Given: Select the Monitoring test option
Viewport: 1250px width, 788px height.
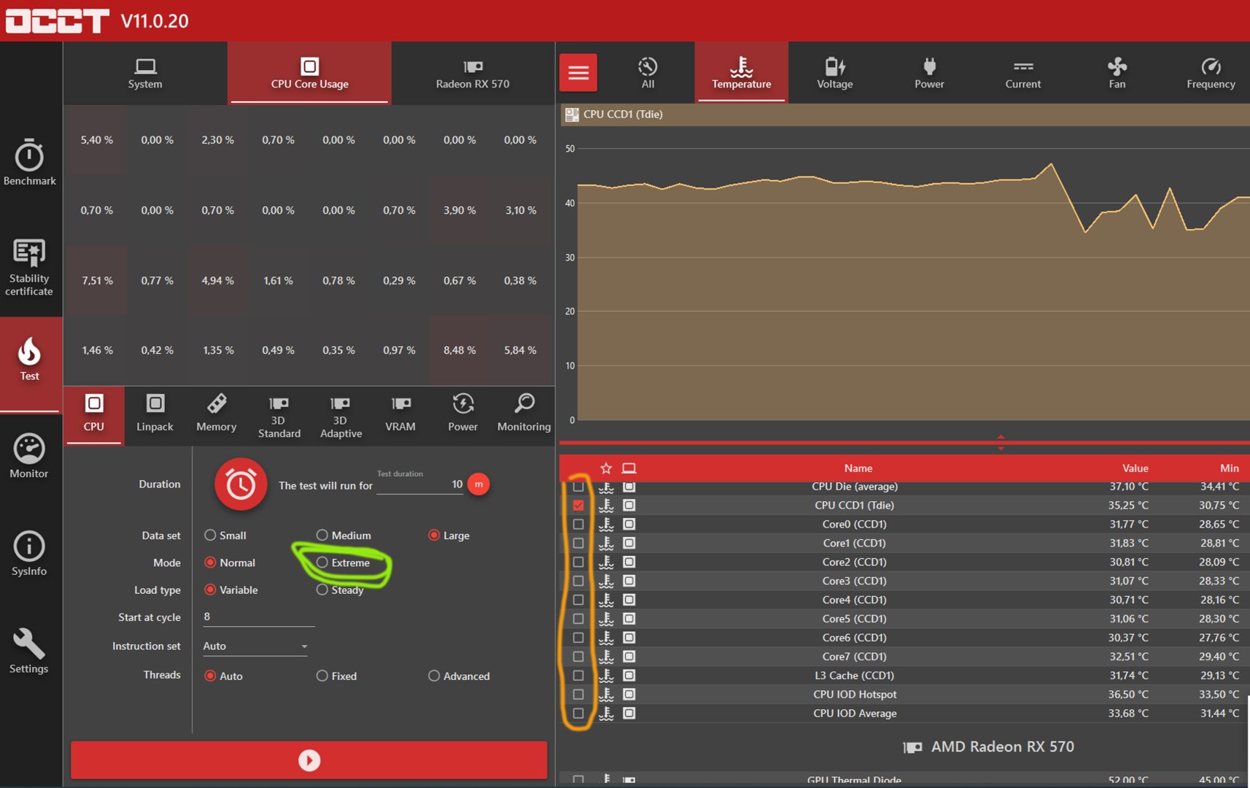Looking at the screenshot, I should (x=524, y=414).
